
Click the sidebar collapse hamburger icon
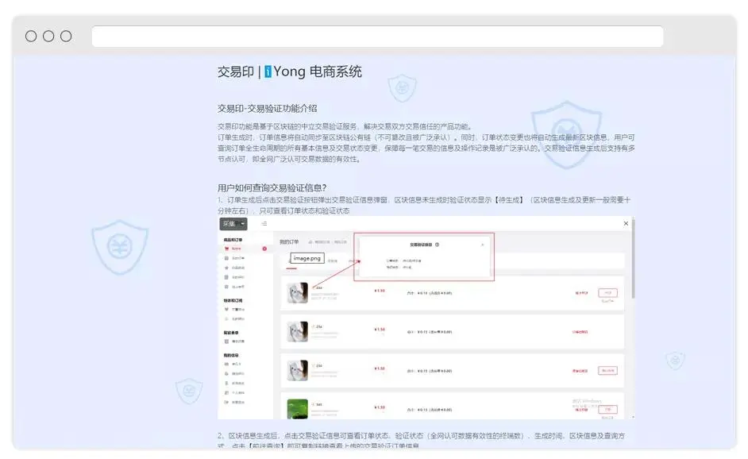pos(264,224)
